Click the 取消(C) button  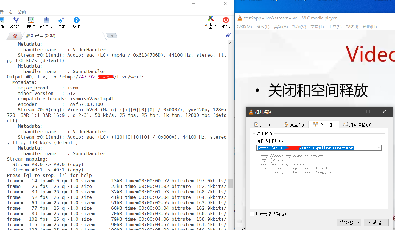pyautogui.click(x=376, y=222)
